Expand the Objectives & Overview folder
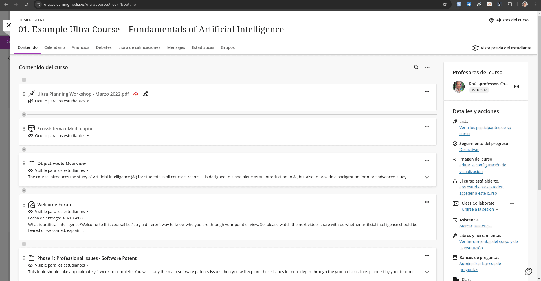The height and width of the screenshot is (281, 541). [x=427, y=177]
